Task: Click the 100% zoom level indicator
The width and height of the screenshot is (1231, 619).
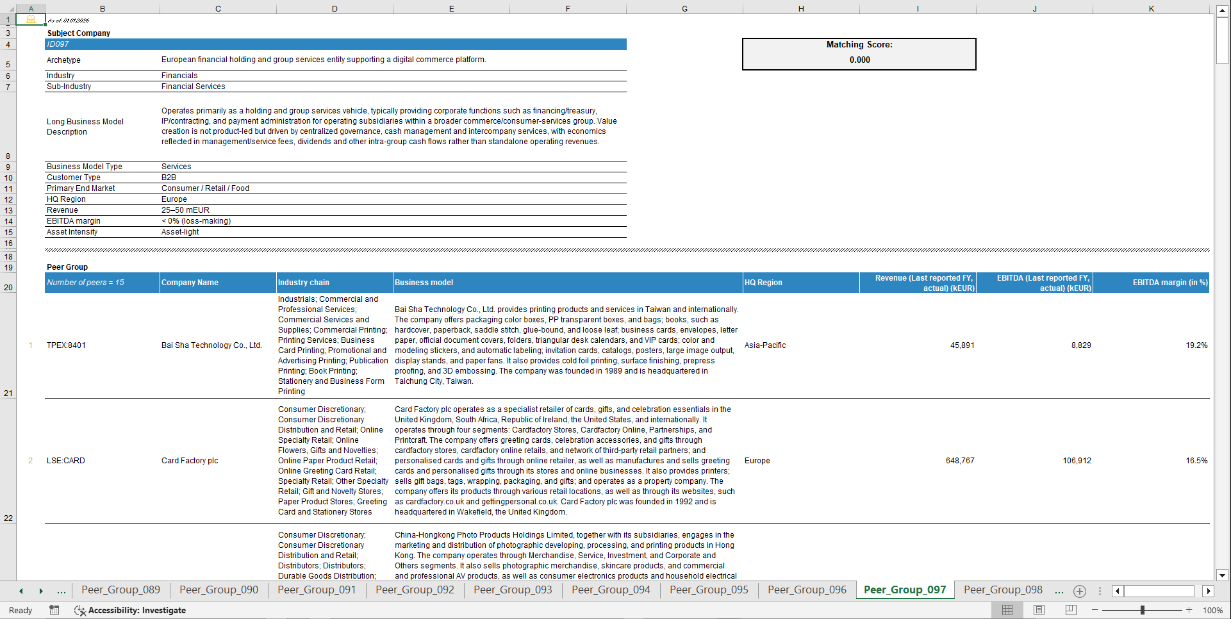Action: 1212,610
